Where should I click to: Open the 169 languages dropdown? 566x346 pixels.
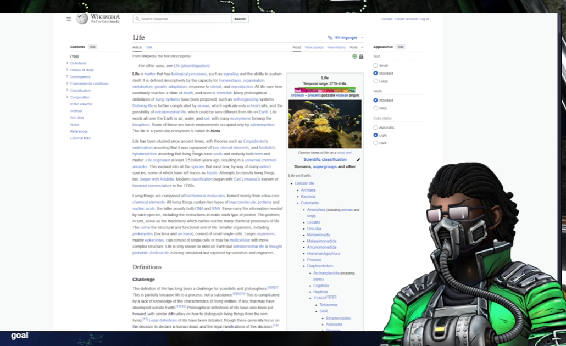point(346,37)
